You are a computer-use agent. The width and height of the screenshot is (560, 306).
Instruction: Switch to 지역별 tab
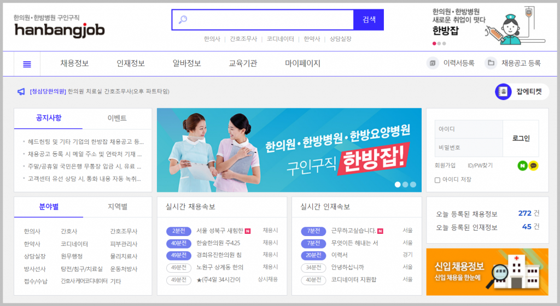click(118, 207)
